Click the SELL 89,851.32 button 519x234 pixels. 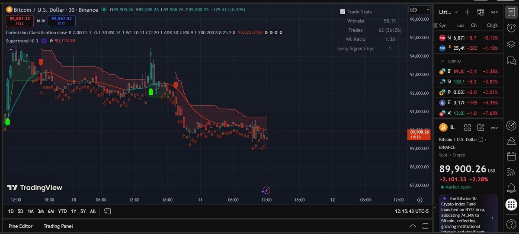tap(19, 20)
